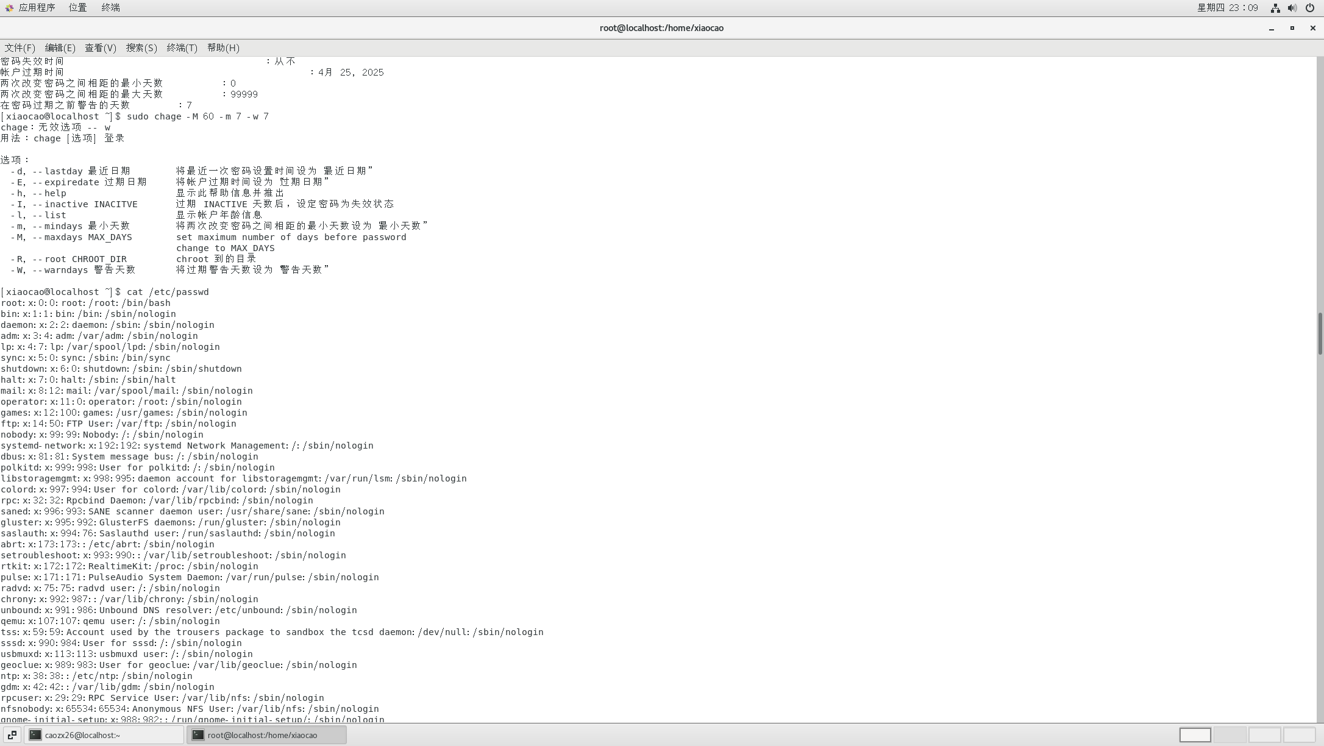Open the 文件(F) menu
Screen dimensions: 1324x746
(20, 48)
